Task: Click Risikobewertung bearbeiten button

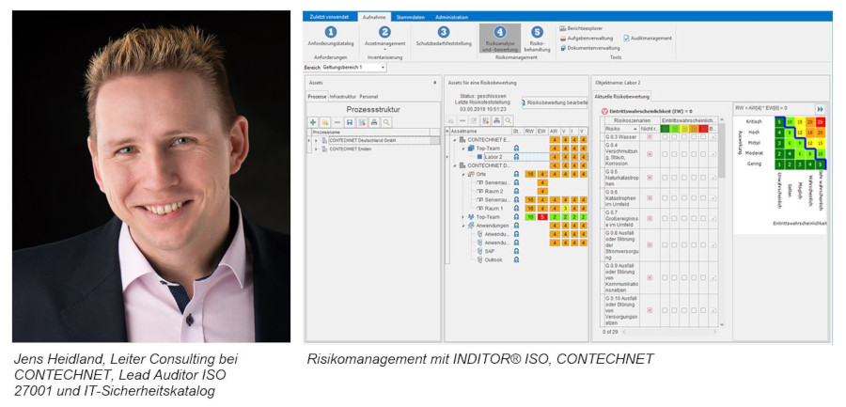Action: tap(556, 102)
